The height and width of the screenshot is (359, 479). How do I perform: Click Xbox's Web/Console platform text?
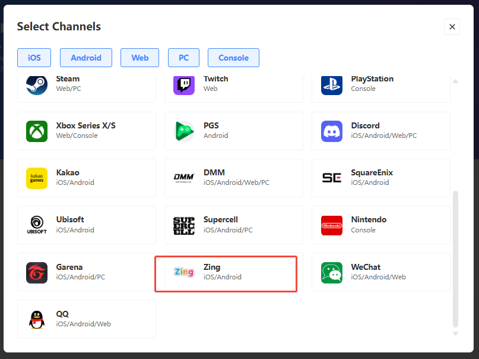click(x=77, y=136)
